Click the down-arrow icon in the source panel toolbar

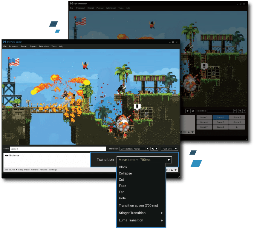175,170
